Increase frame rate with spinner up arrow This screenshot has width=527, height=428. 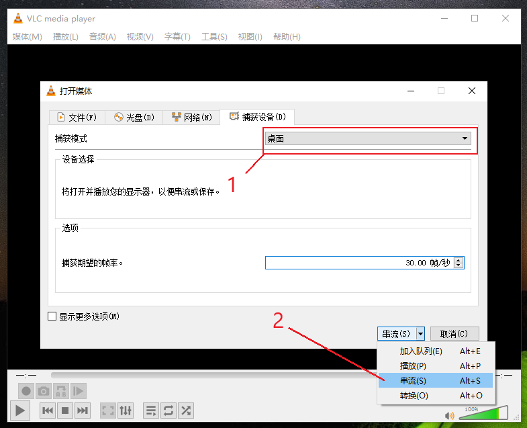[459, 260]
